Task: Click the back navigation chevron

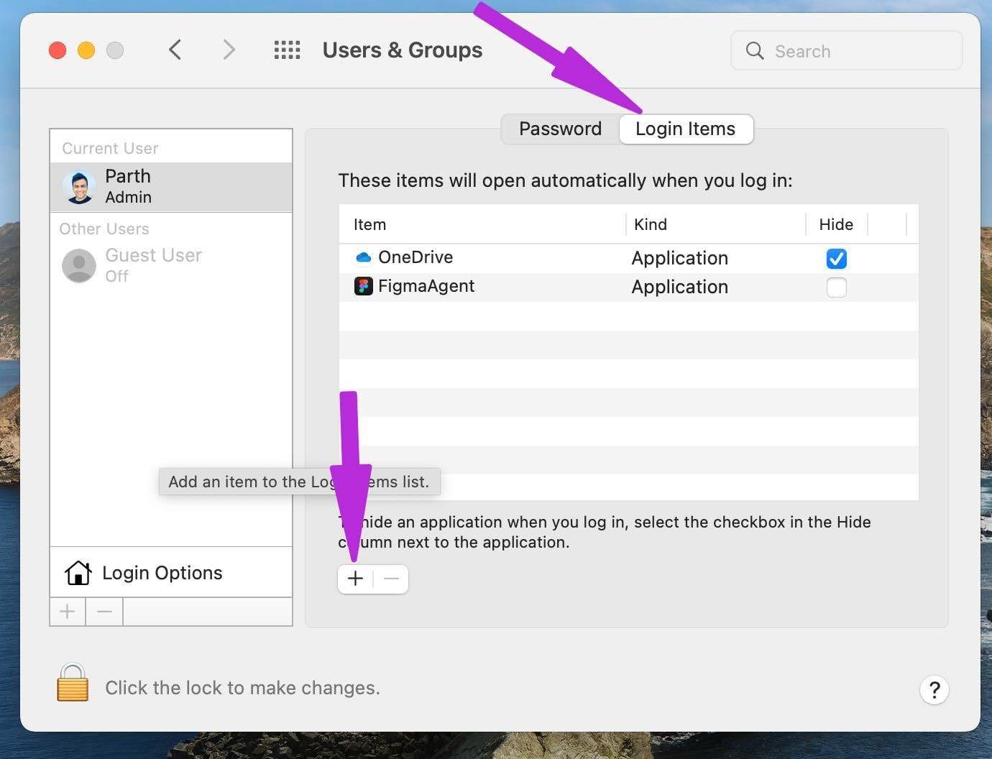Action: coord(175,50)
